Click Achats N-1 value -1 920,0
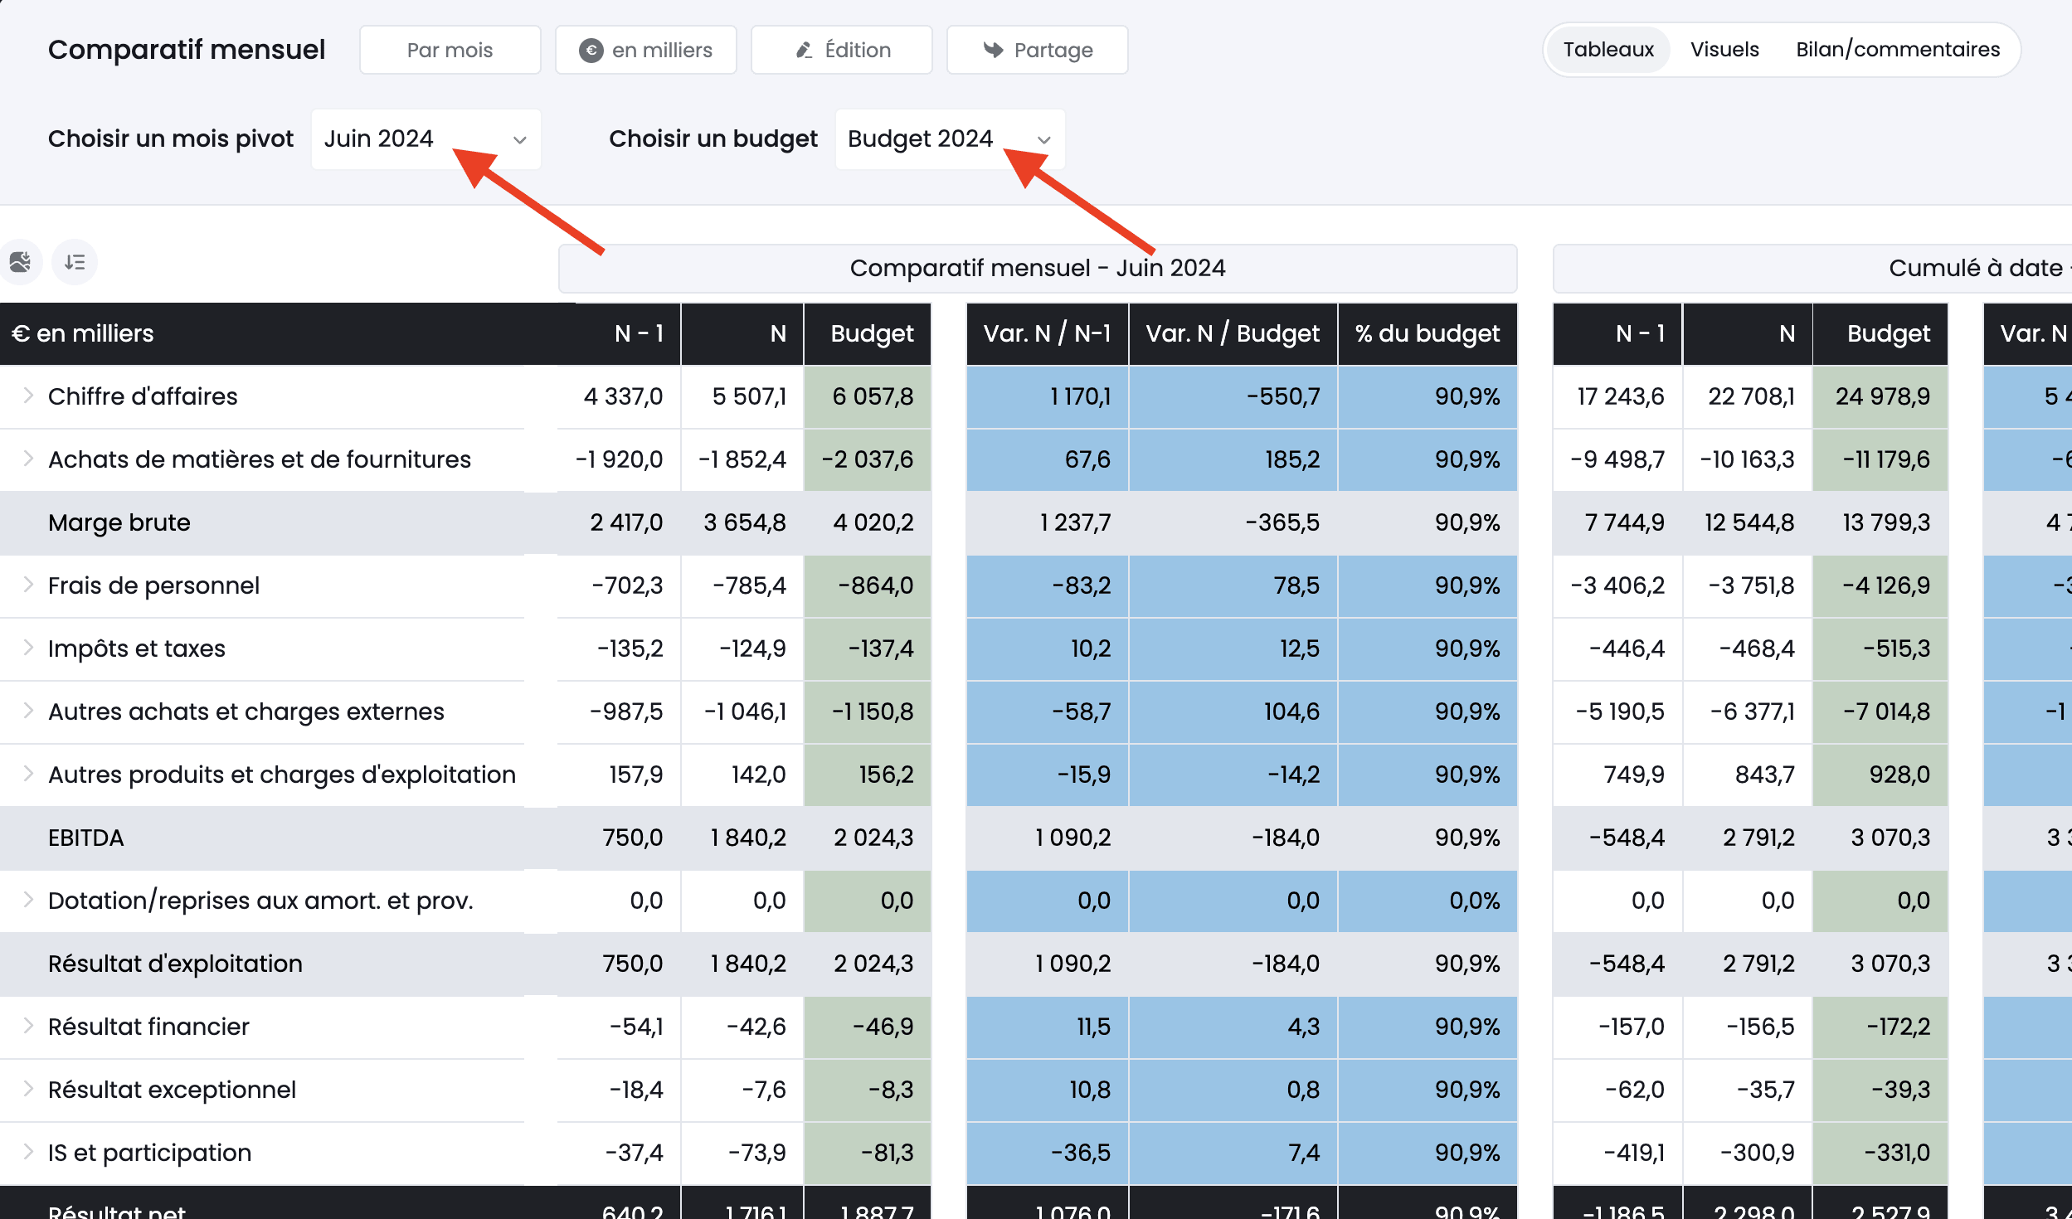 click(x=620, y=459)
